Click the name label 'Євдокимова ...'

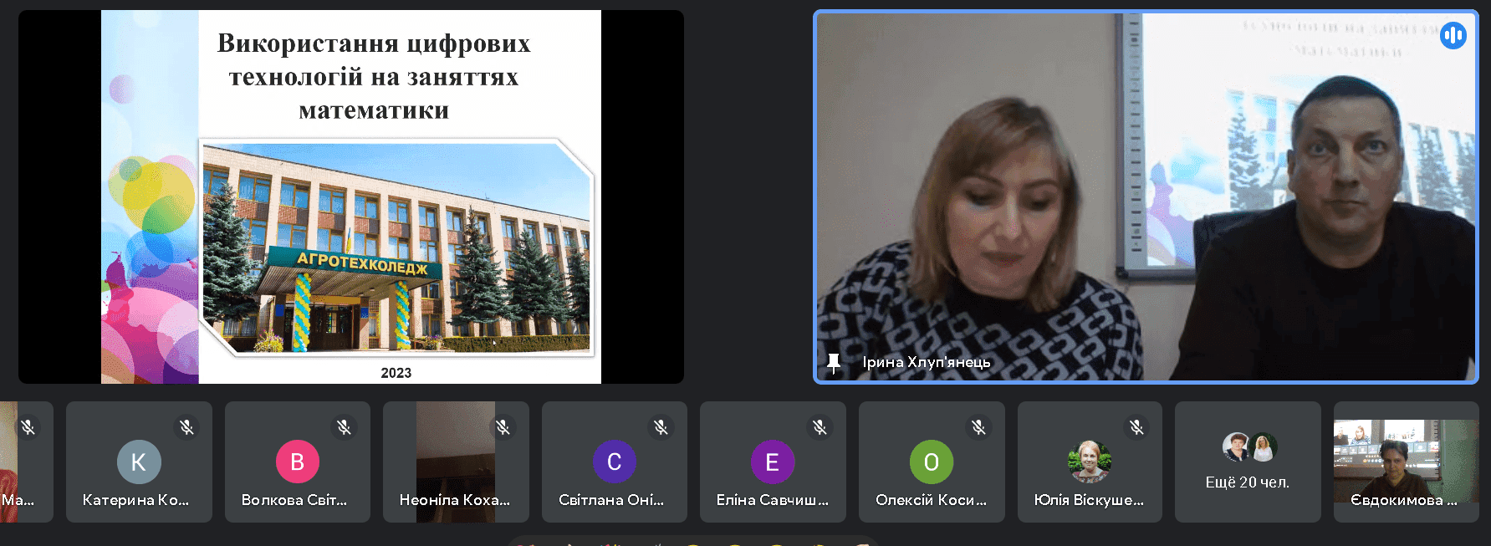[x=1404, y=500]
